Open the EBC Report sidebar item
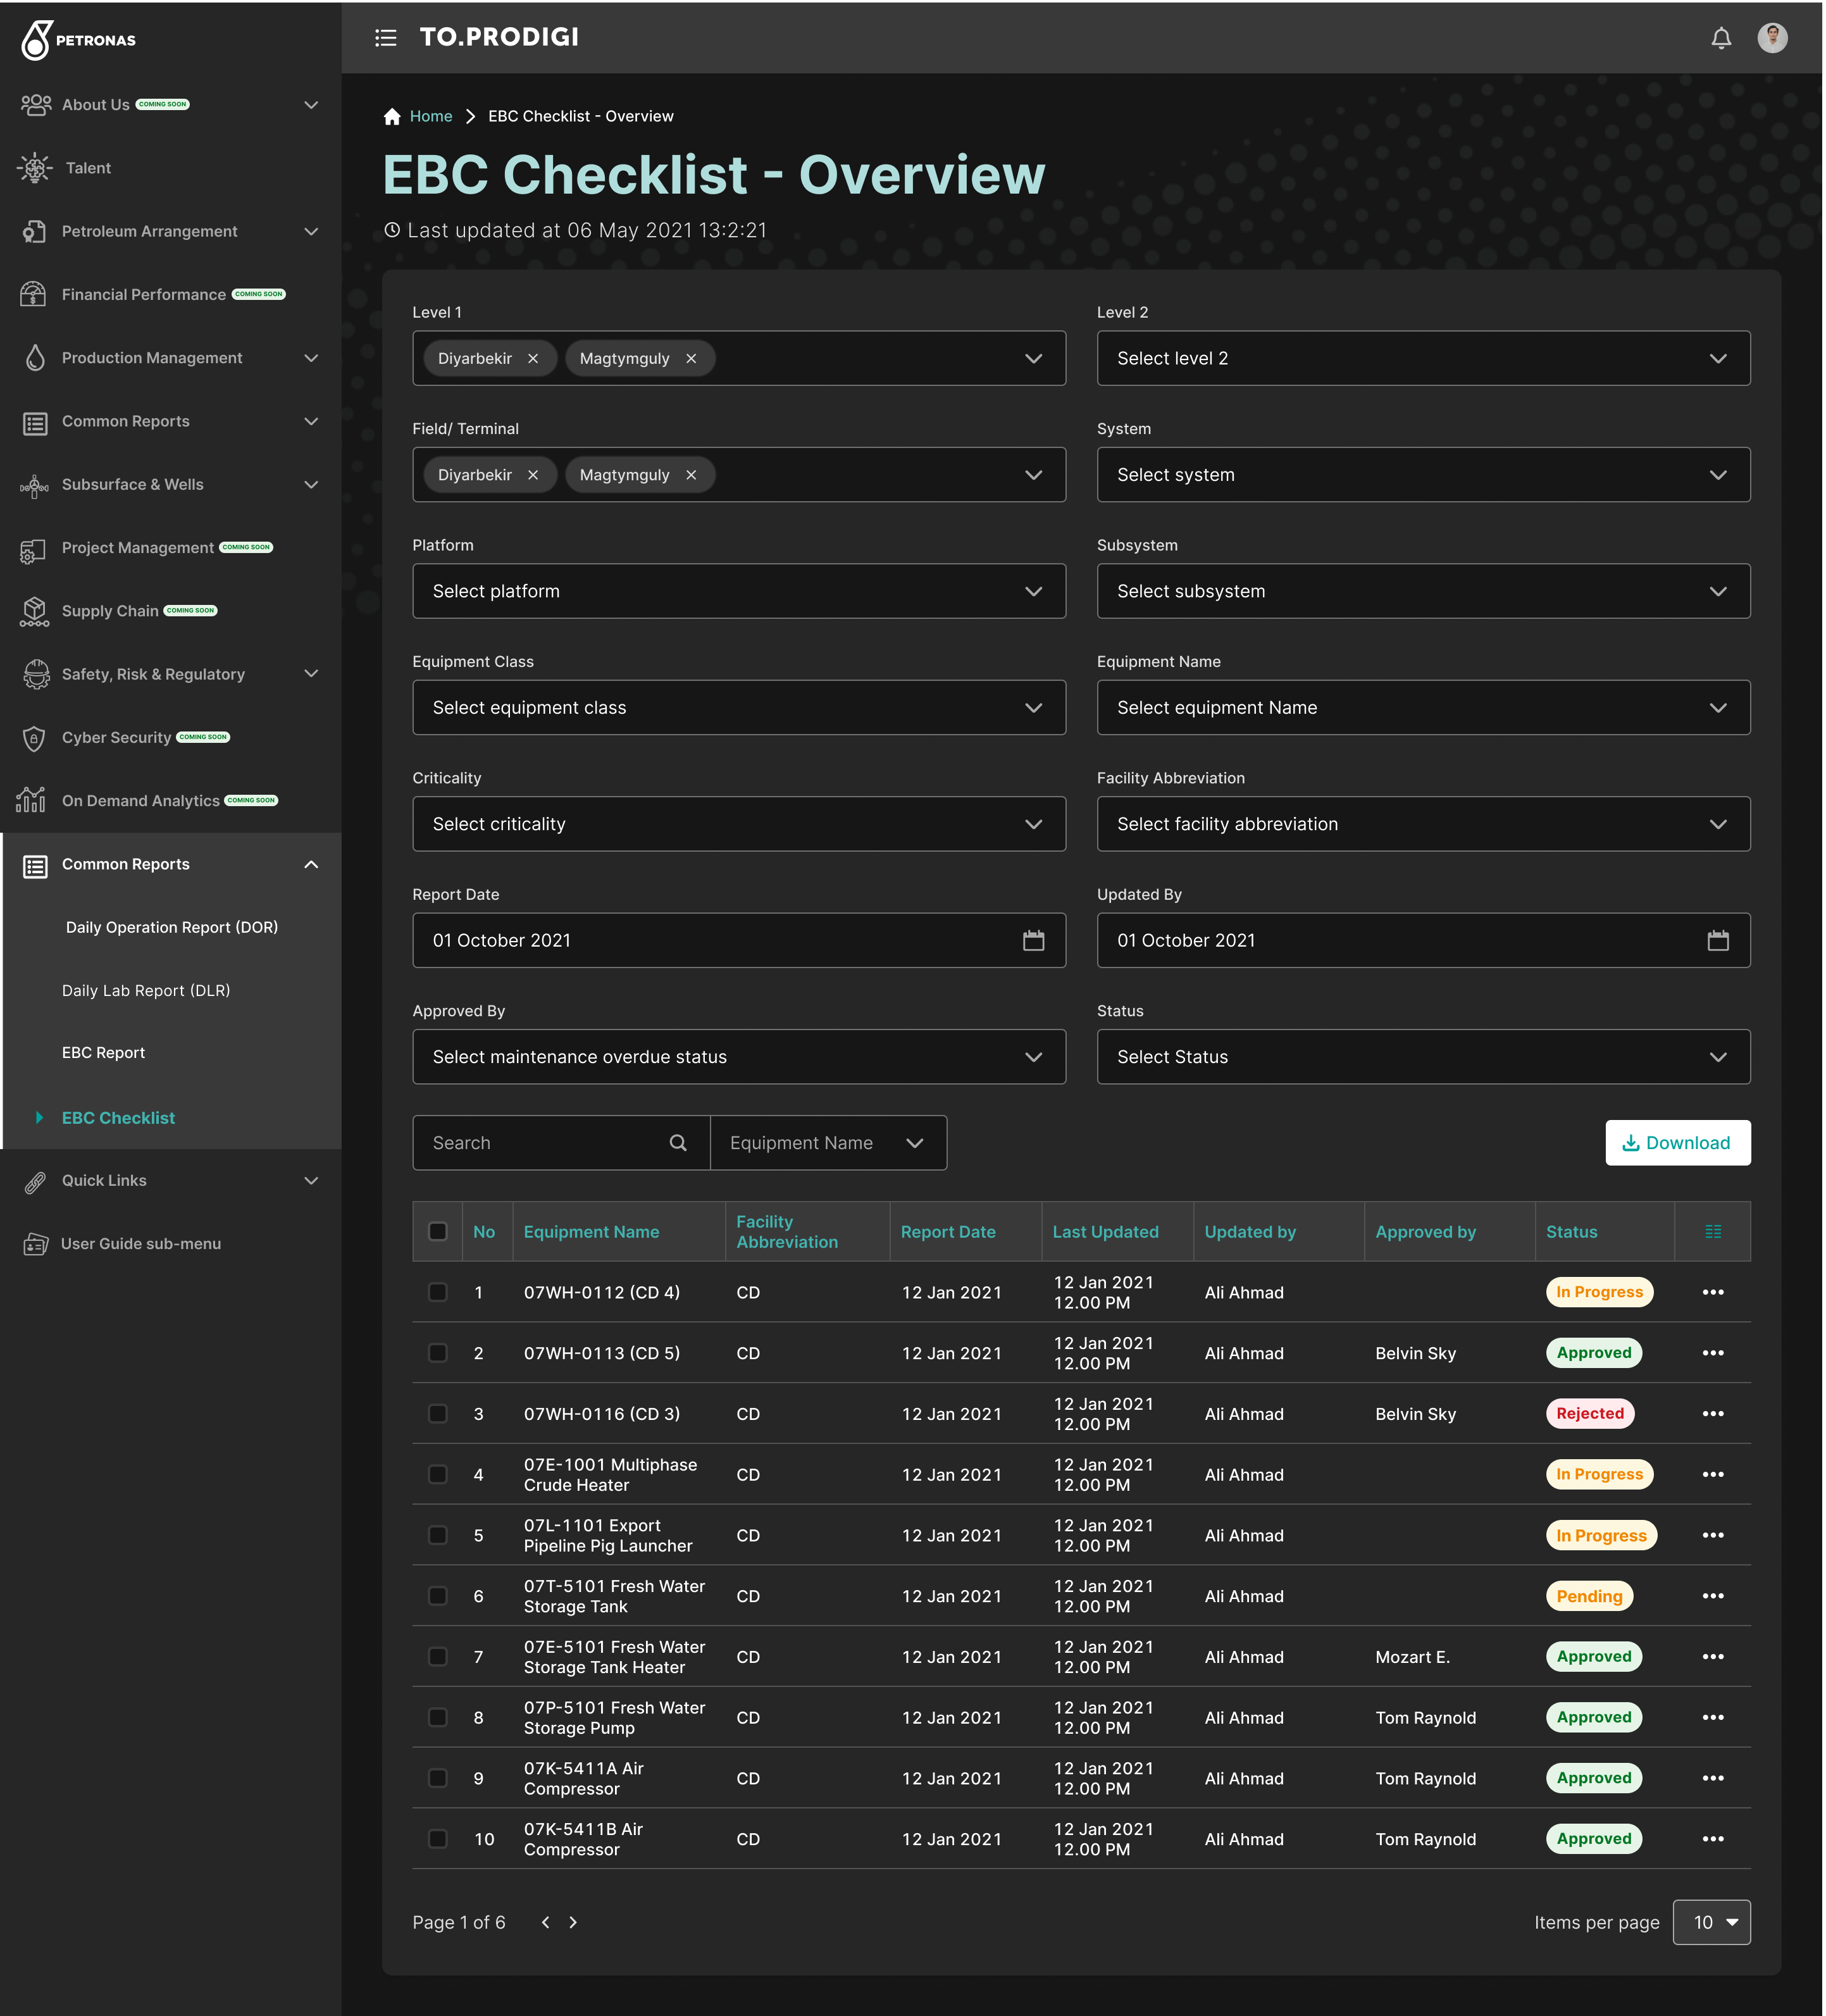This screenshot has height=2016, width=1826. 103,1053
